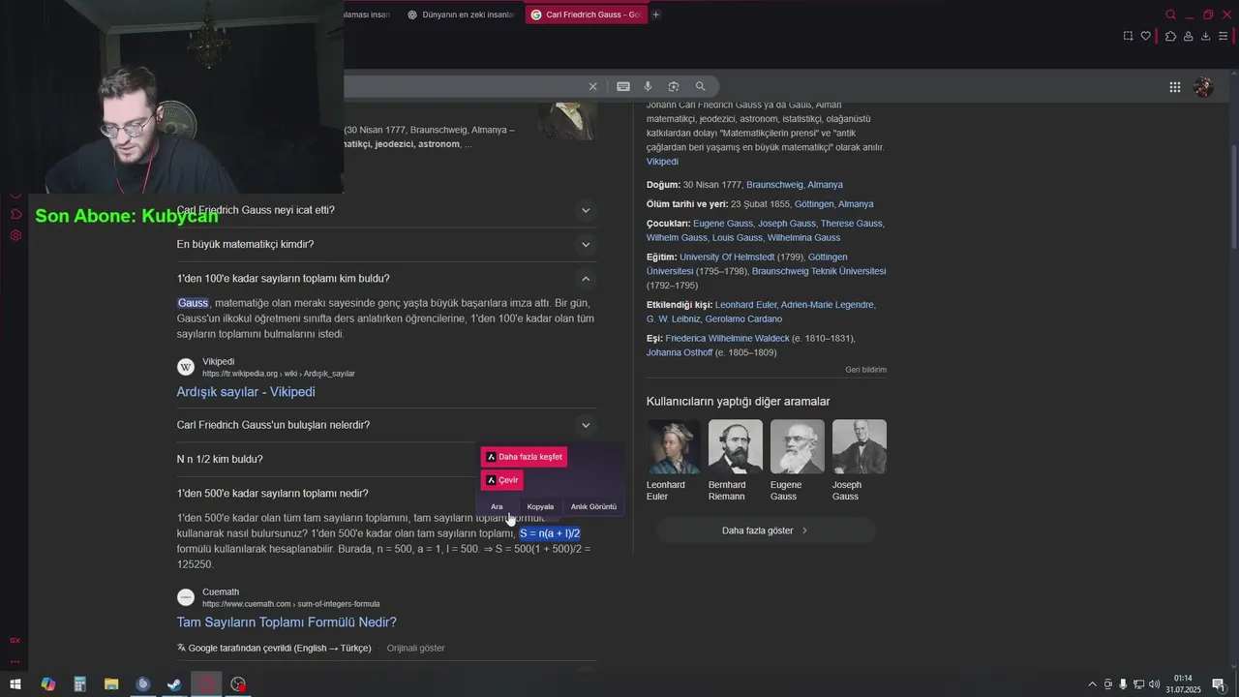
Task: Open the extensions puzzle icon
Action: pos(1170,36)
